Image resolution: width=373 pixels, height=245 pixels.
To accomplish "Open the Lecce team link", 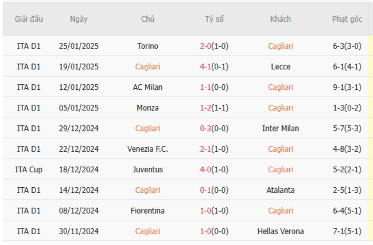I will 281,67.
